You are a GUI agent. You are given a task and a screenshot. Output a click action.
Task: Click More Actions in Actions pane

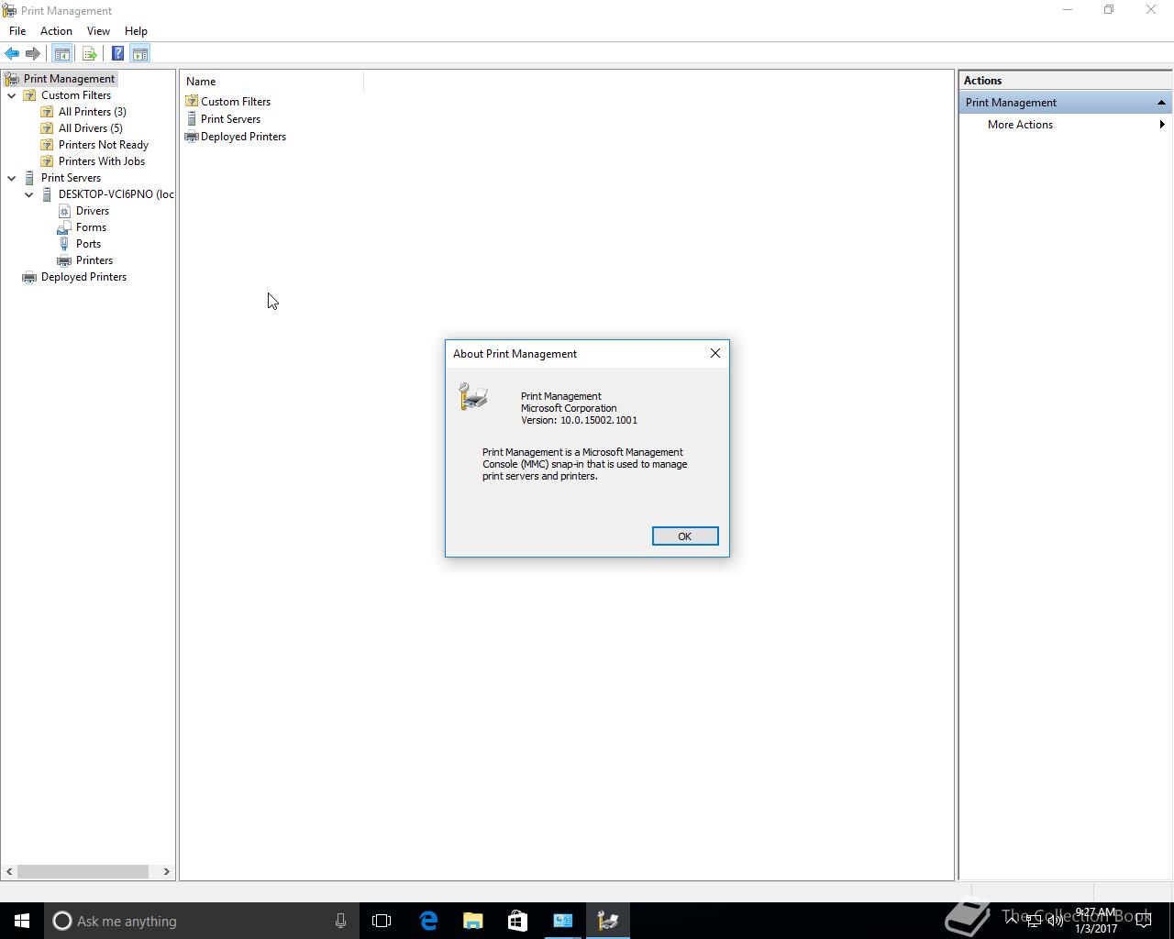tap(1020, 125)
